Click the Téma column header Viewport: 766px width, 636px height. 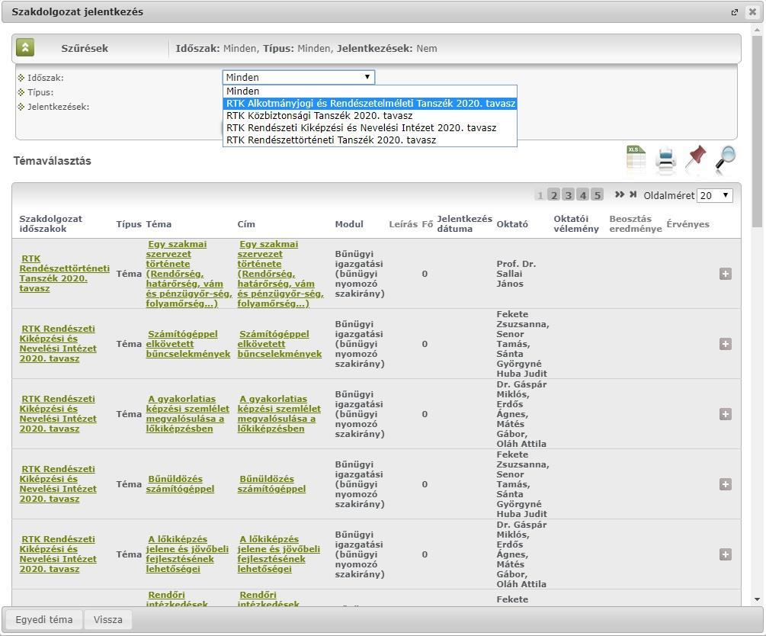point(159,224)
